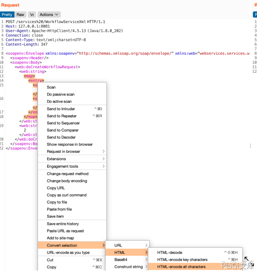This screenshot has width=257, height=273.
Task: Choose HTML-decode option
Action: point(170,253)
